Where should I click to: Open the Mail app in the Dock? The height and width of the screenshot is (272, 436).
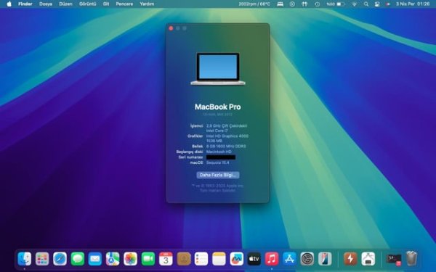point(95,259)
